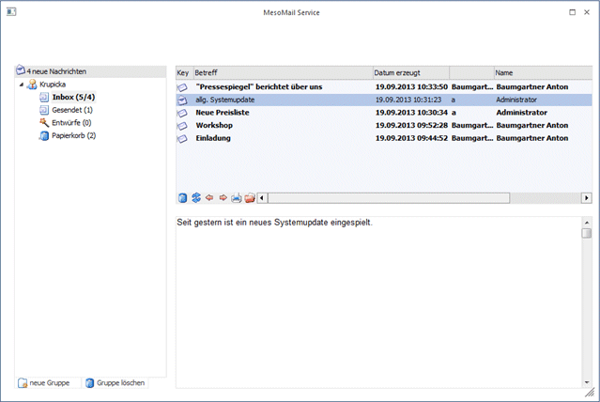600x402 pixels.
Task: Collapse the Krupicka account tree node
Action: (x=22, y=84)
